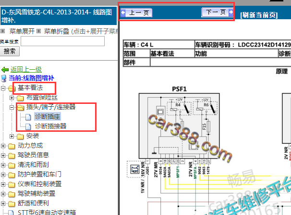Click the 布置保险丝 folder icon
The width and height of the screenshot is (291, 215).
pos(20,98)
